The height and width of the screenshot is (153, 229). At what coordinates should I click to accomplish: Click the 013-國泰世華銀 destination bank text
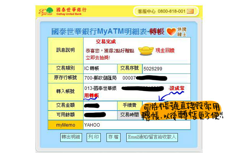click(100, 88)
